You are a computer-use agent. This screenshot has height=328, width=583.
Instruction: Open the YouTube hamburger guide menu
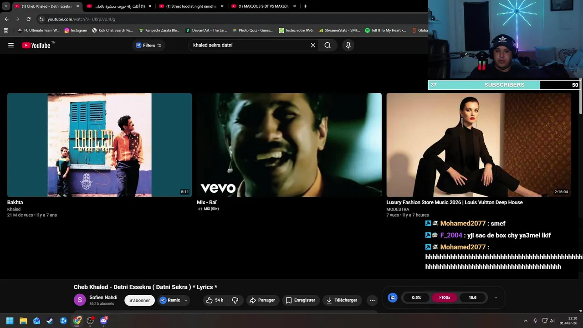tap(11, 45)
